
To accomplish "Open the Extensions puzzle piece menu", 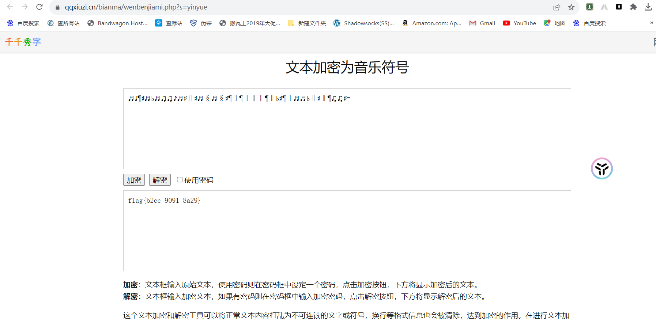I will pyautogui.click(x=633, y=7).
